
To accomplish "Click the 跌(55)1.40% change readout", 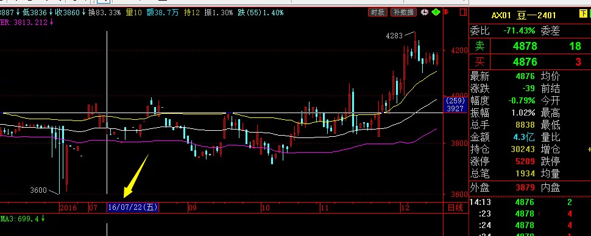I will pos(260,12).
